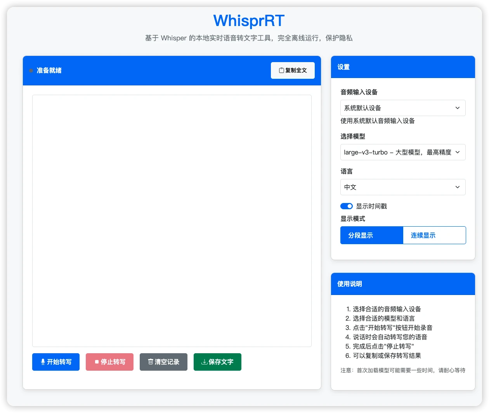Viewport: 489px width, 413px height.
Task: Click instruction line 完成后点击"停止转写"
Action: click(383, 346)
